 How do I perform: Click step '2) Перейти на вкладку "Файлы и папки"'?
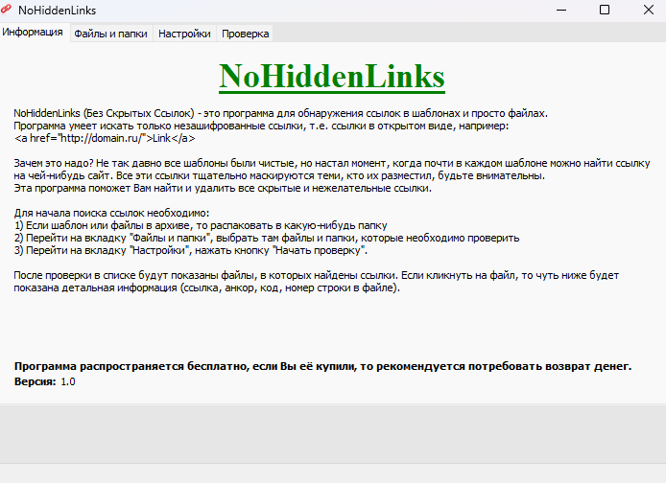267,238
